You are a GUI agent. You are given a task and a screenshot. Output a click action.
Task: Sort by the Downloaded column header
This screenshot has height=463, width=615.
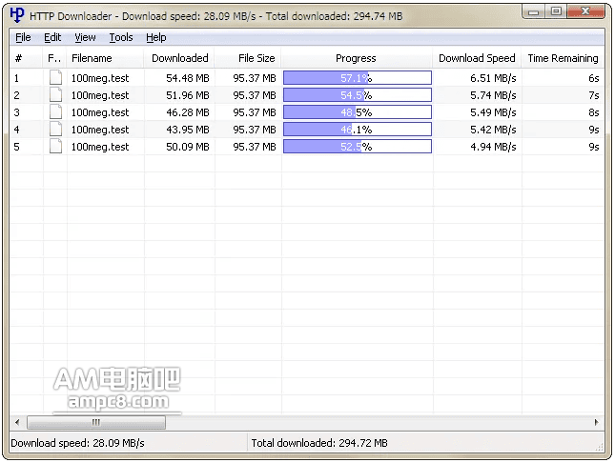[x=179, y=58]
